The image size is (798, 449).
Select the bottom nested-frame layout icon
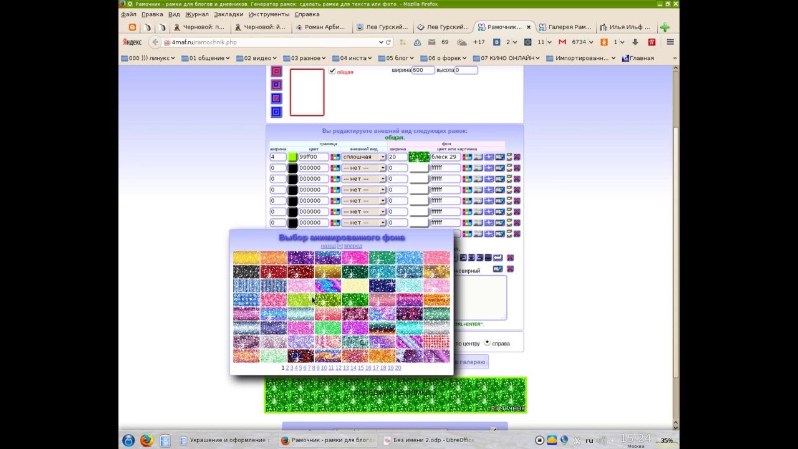276,112
